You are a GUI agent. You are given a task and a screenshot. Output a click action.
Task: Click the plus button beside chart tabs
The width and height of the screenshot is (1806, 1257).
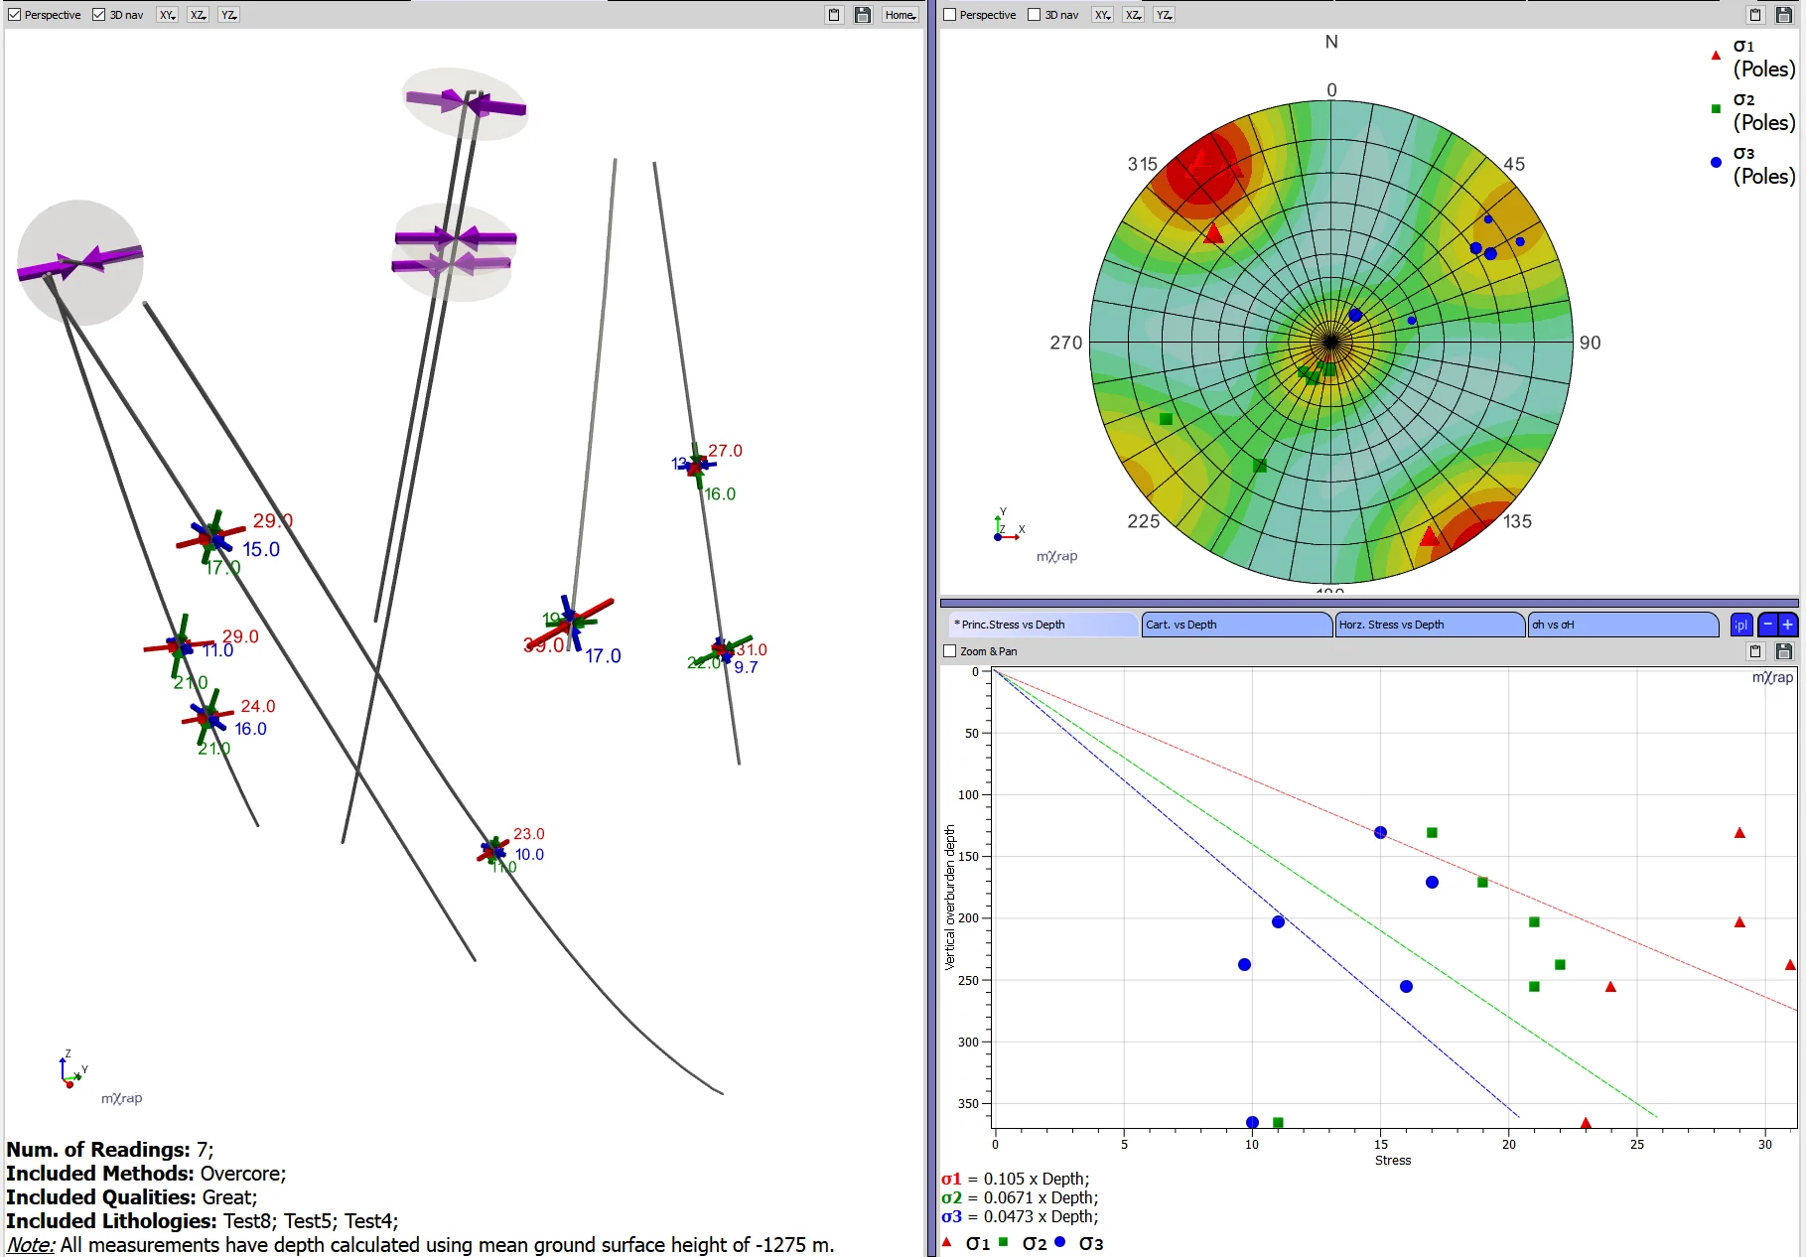coord(1788,625)
